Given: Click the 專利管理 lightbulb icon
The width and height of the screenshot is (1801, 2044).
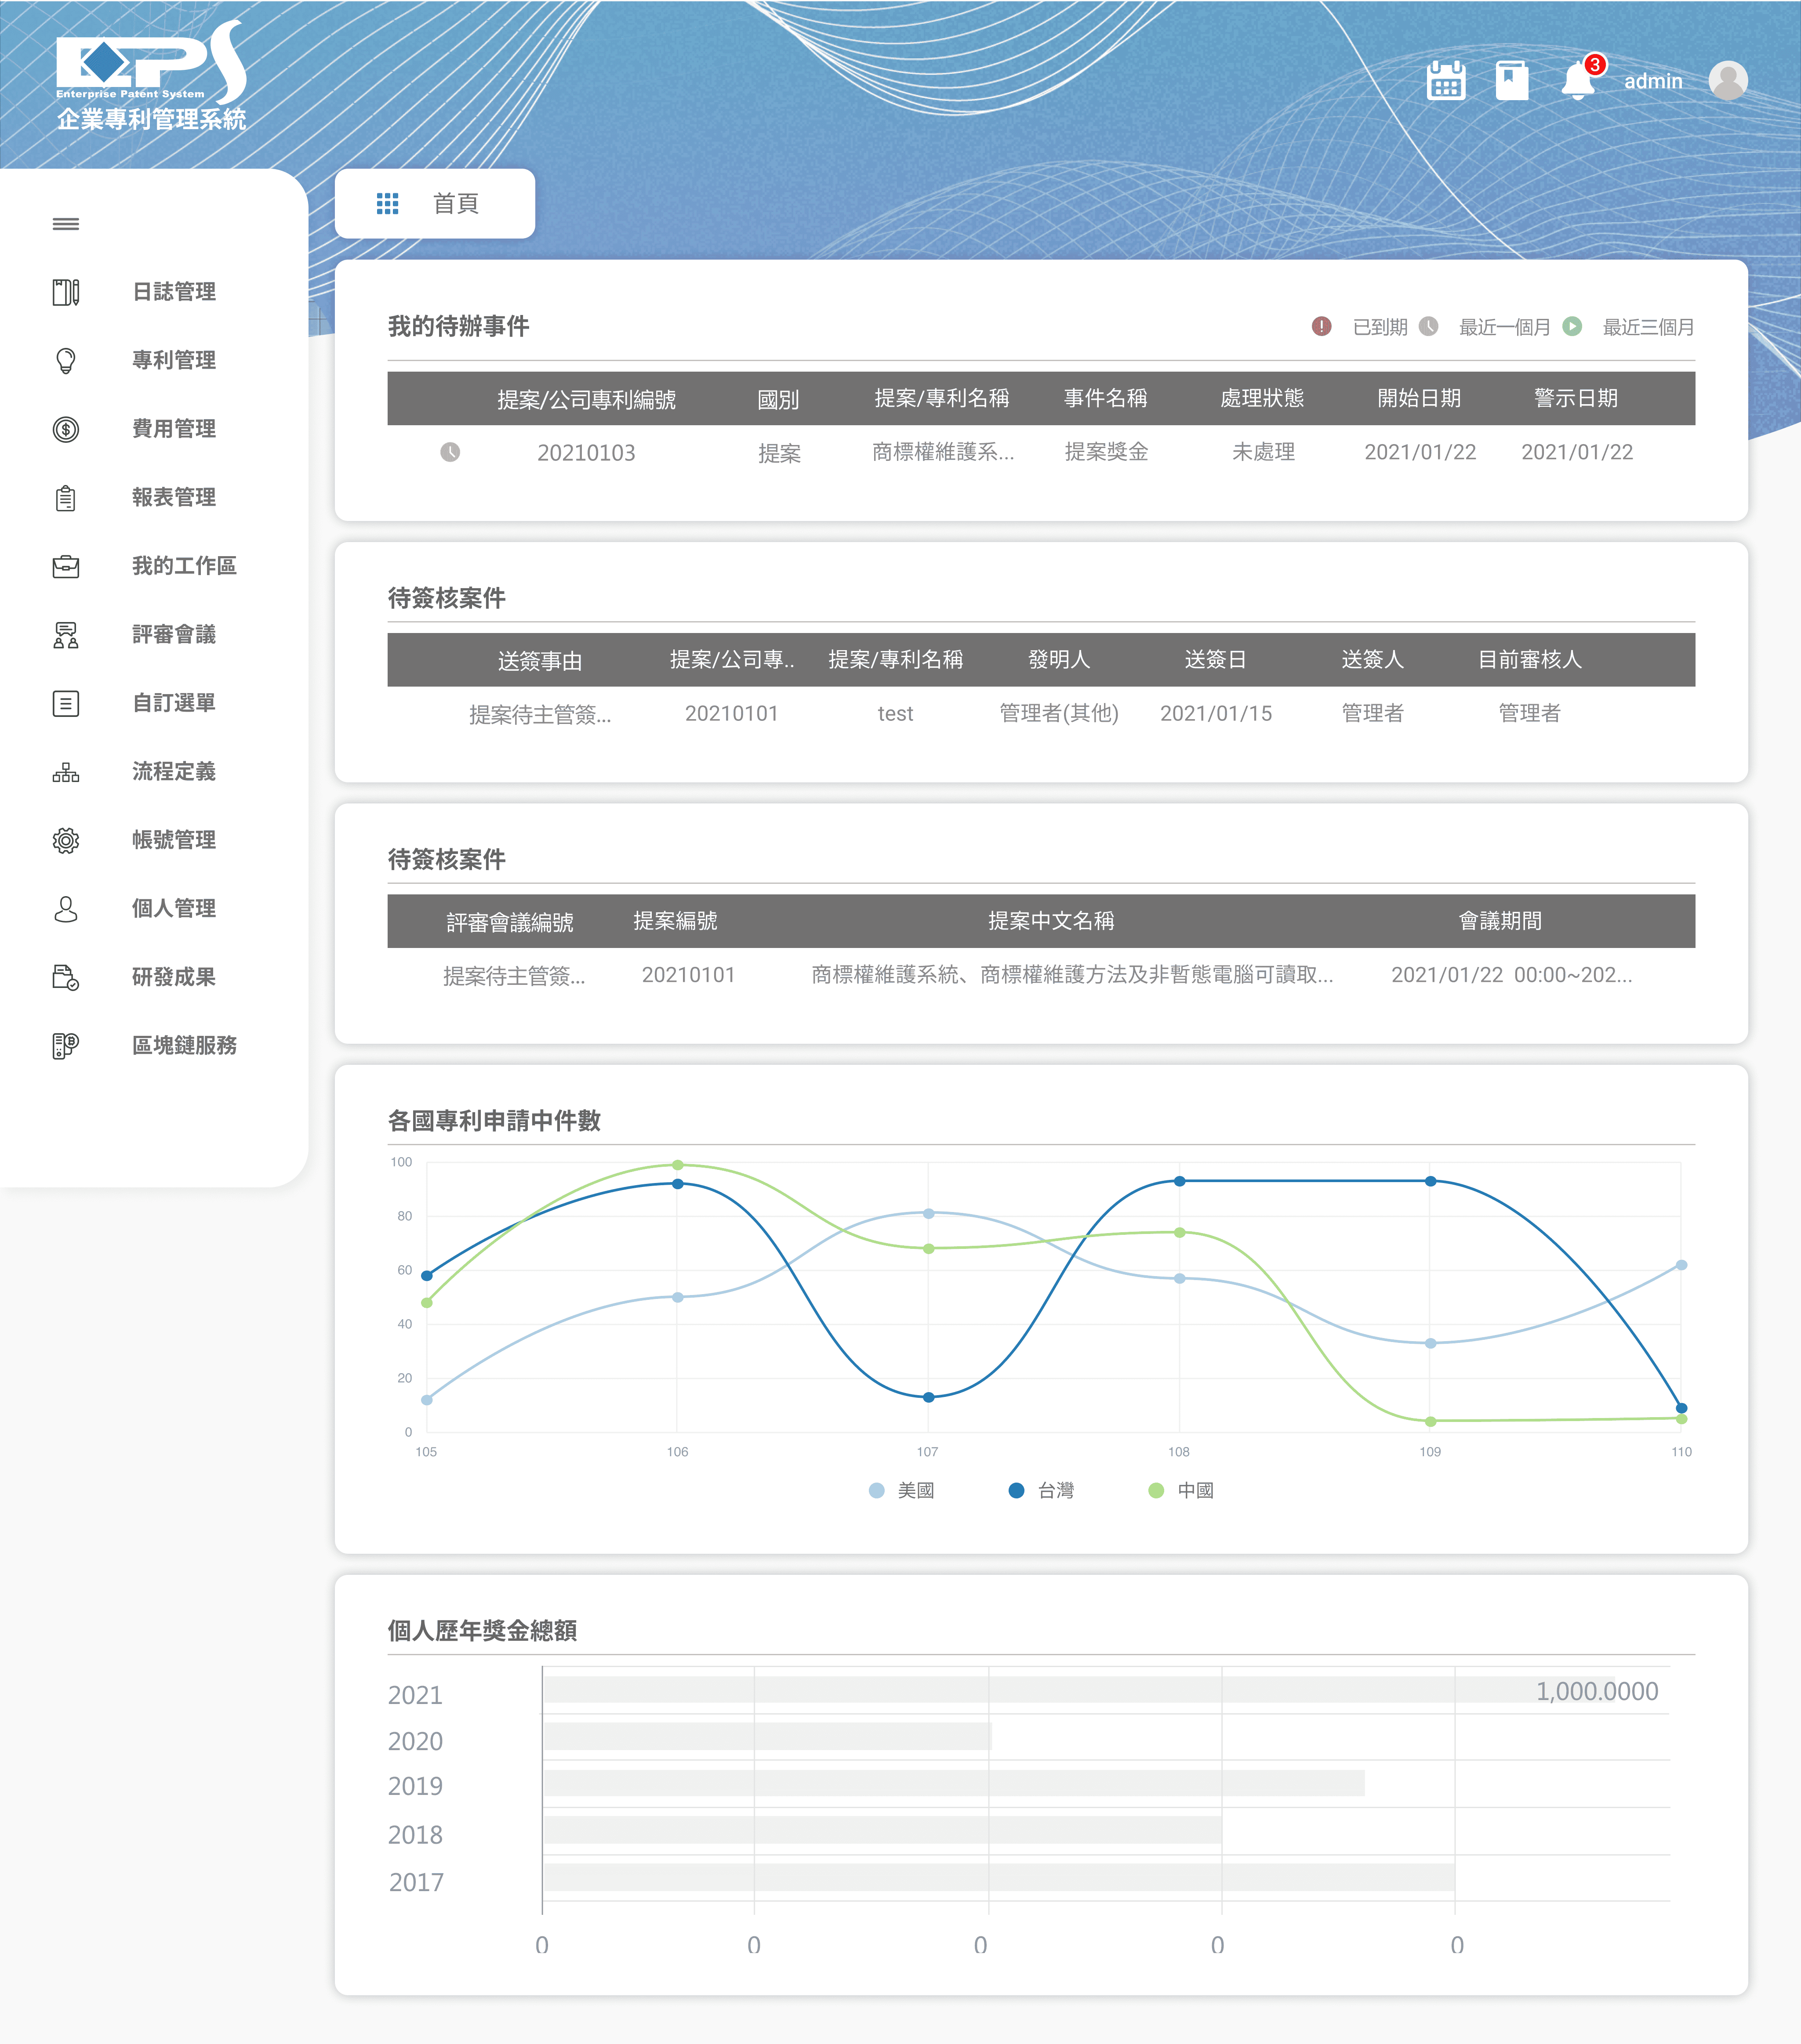Looking at the screenshot, I should (66, 360).
